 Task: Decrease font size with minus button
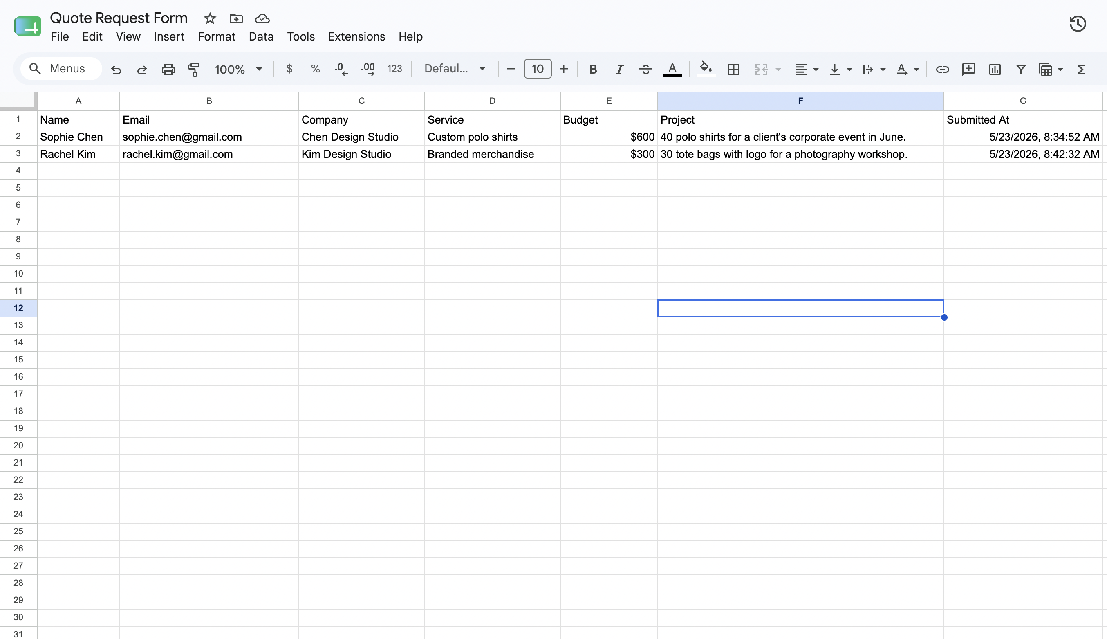click(x=511, y=69)
